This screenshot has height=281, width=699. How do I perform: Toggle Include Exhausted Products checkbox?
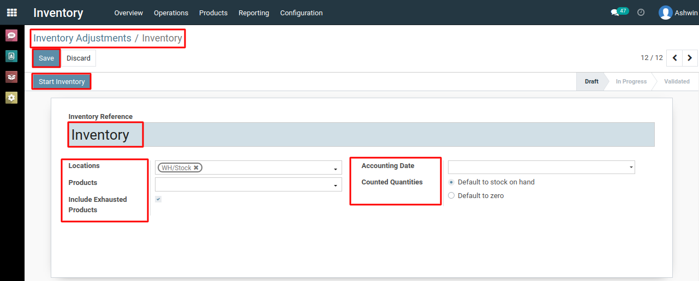coord(158,199)
